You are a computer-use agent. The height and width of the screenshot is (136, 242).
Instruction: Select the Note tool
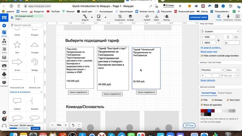coord(99,18)
